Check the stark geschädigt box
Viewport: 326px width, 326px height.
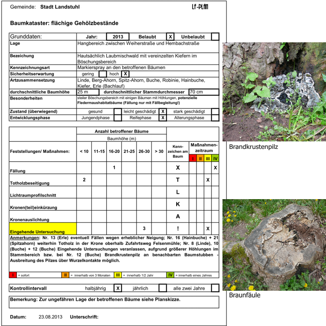coord(215,111)
